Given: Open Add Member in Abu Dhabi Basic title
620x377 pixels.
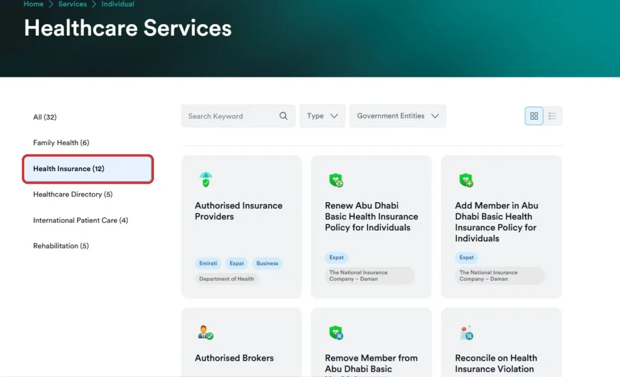Looking at the screenshot, I should (496, 222).
